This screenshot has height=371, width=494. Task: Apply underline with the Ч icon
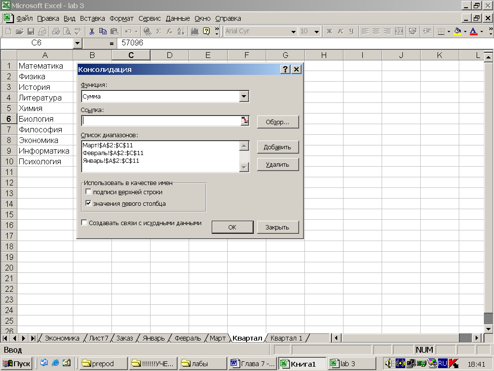[352, 31]
